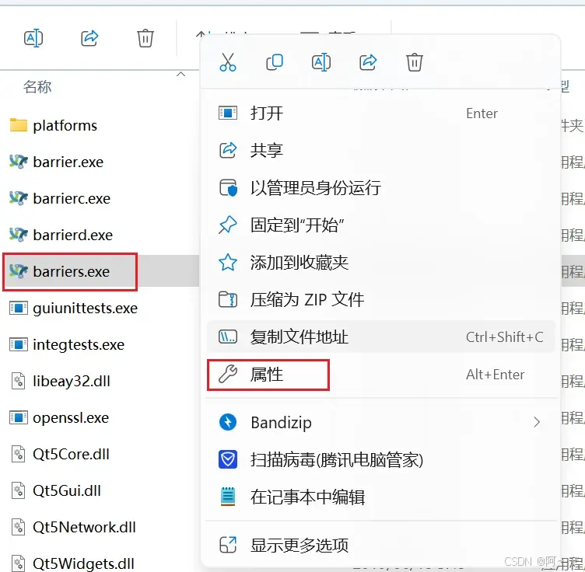Click the Cut scissors icon in context menu

pos(228,62)
